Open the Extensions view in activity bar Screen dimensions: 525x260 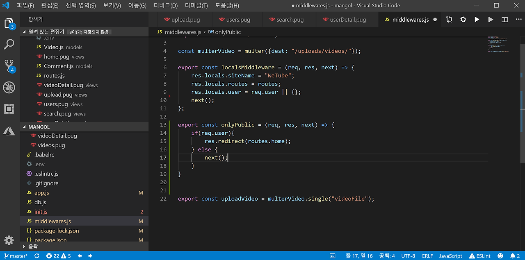tap(9, 109)
